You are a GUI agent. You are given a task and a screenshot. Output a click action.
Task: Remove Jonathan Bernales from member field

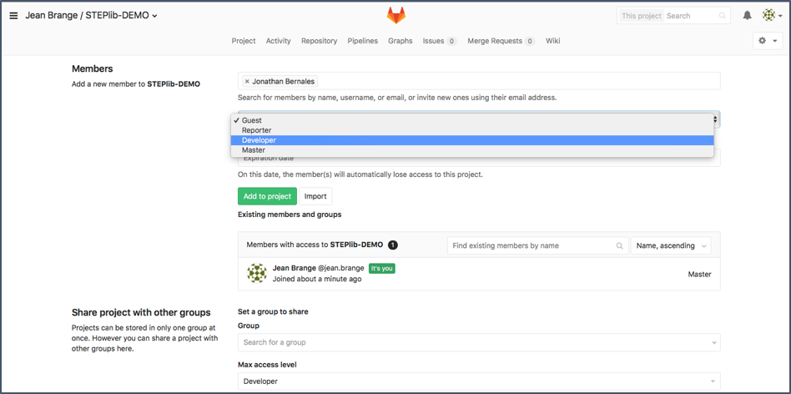point(247,82)
